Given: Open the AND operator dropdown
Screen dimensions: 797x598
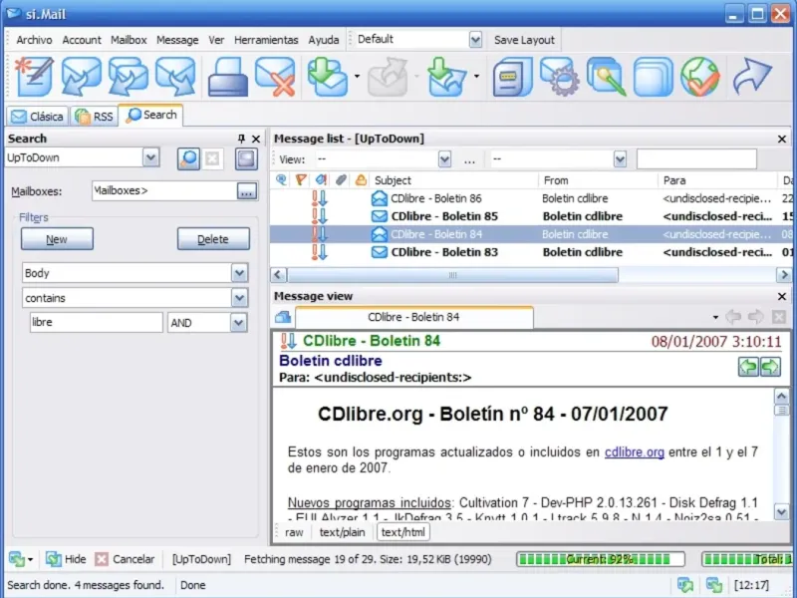Looking at the screenshot, I should 239,323.
